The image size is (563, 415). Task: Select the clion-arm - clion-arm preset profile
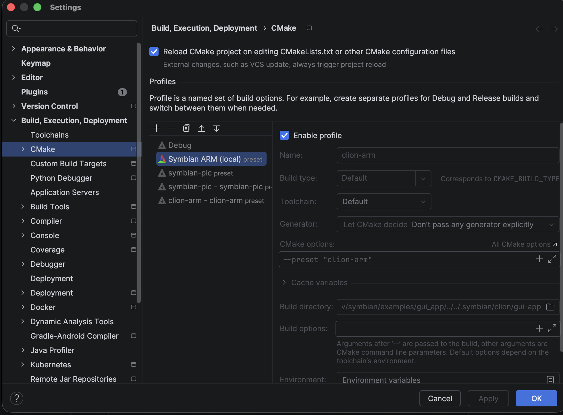click(x=211, y=200)
